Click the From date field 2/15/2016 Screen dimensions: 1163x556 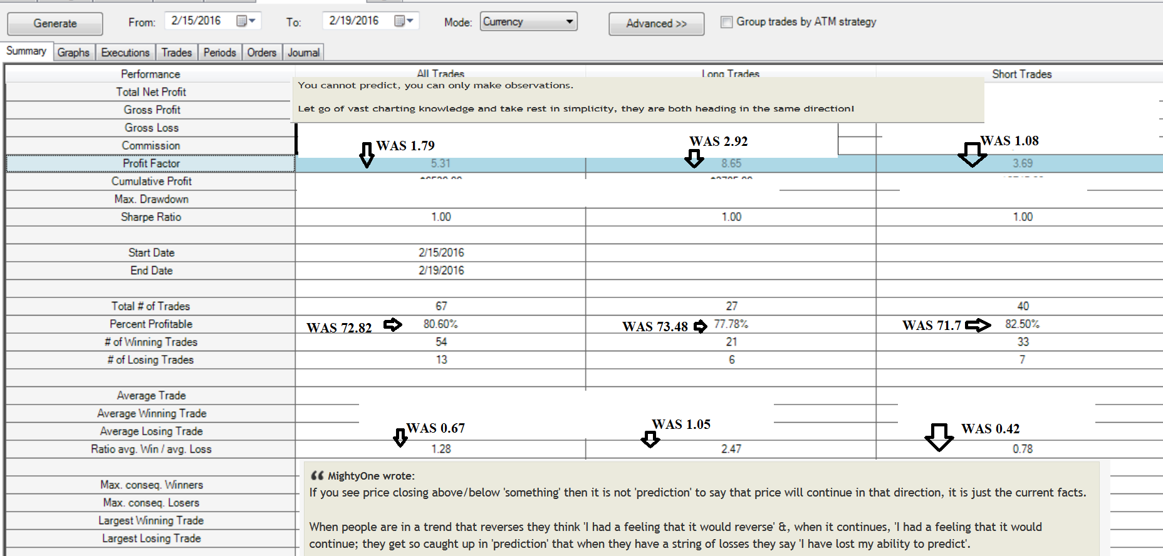point(197,21)
